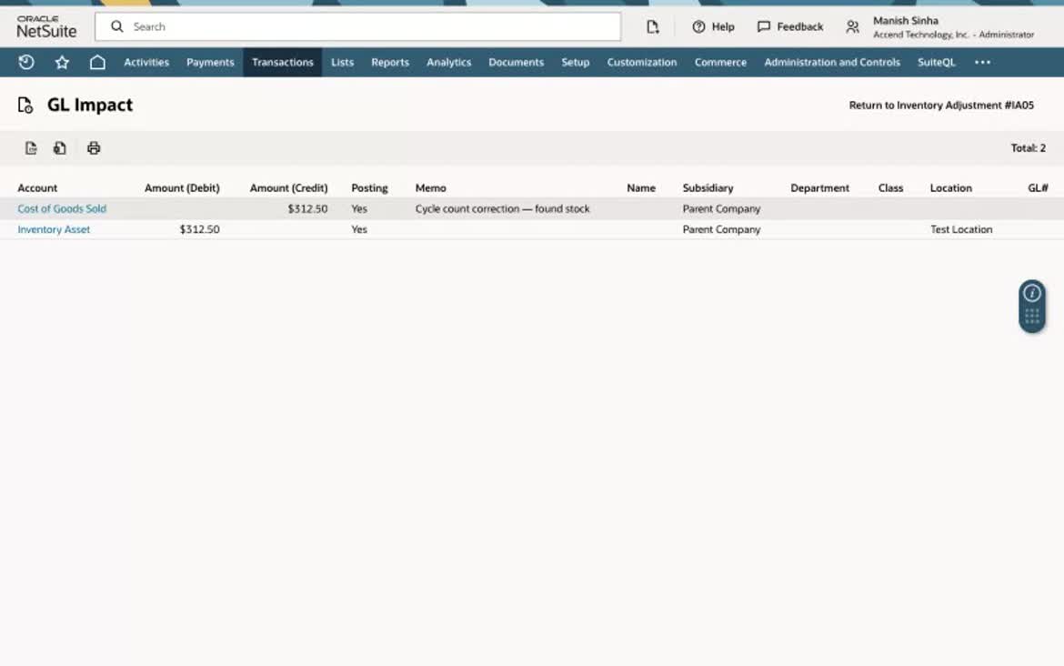
Task: Click the assistant grid drag handle
Action: pyautogui.click(x=1032, y=316)
